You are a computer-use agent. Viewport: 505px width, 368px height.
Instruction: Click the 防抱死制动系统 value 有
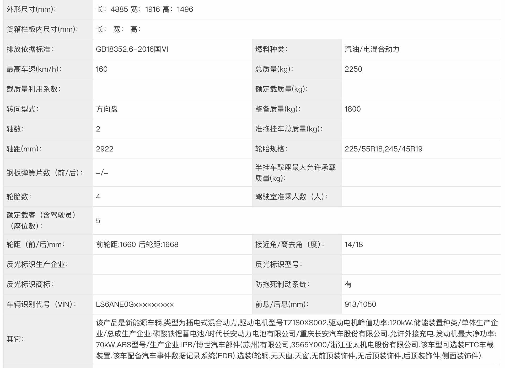pyautogui.click(x=348, y=285)
